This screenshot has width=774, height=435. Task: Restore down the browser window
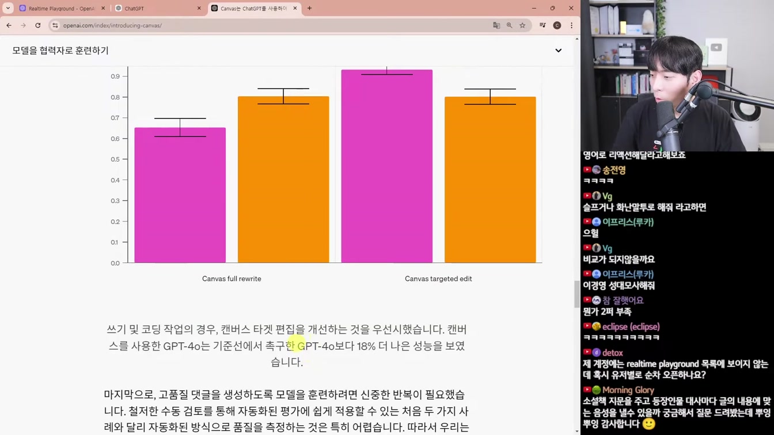click(552, 8)
